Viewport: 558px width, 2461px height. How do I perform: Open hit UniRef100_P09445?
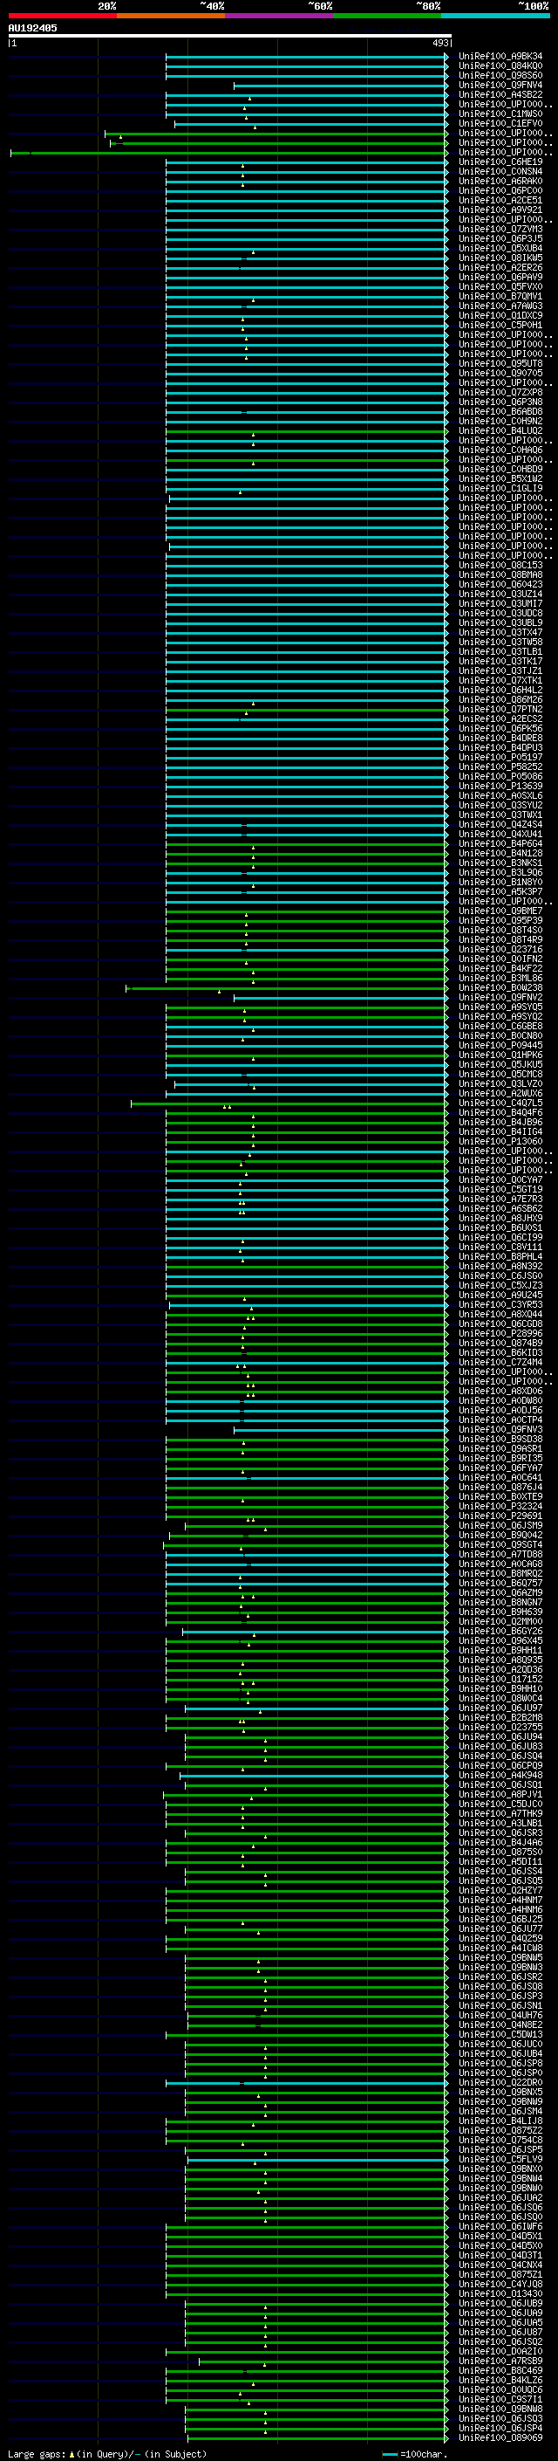[x=500, y=1045]
